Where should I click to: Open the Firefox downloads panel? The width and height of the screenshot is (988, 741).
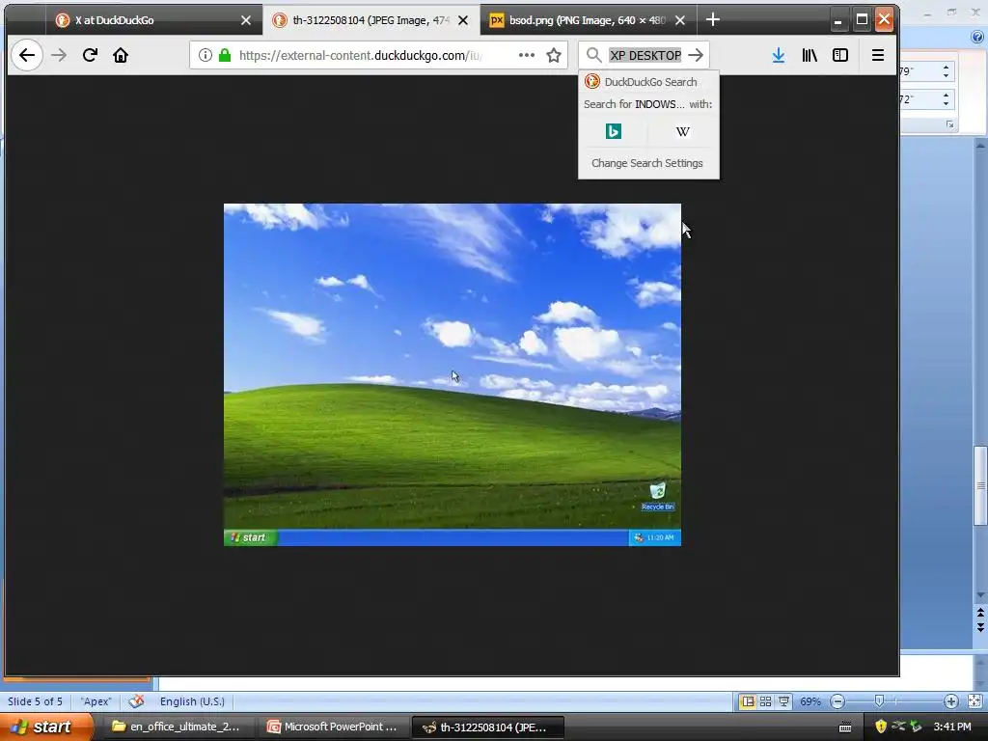pyautogui.click(x=779, y=55)
